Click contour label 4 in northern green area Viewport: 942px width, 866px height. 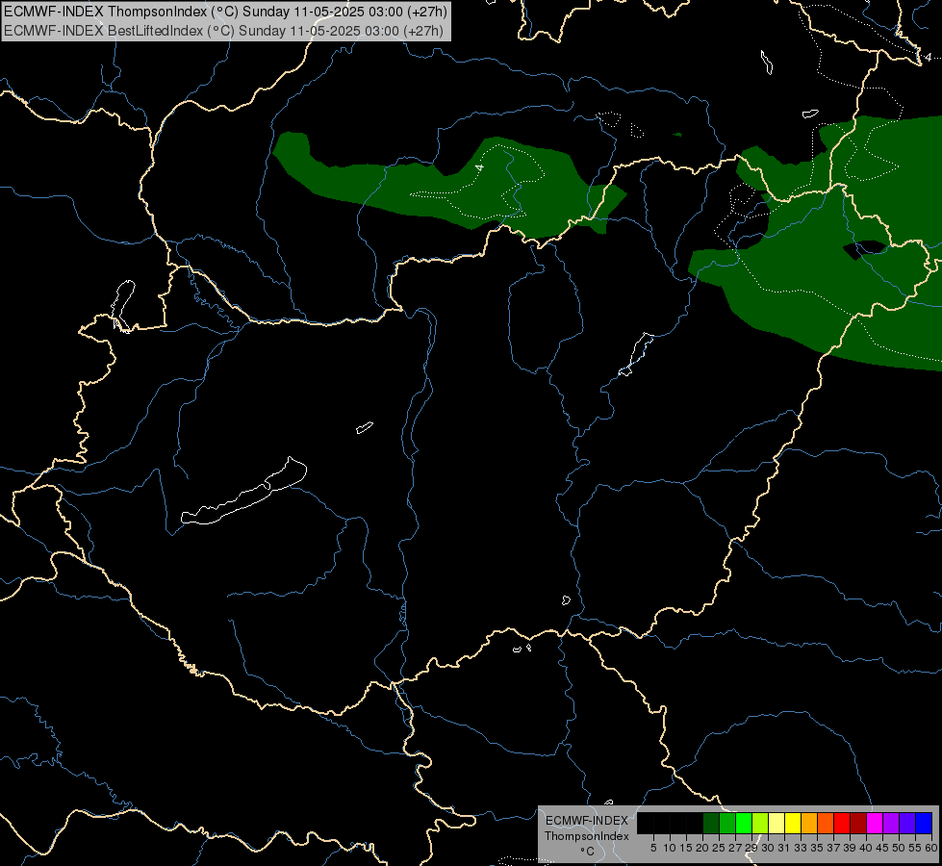point(479,167)
